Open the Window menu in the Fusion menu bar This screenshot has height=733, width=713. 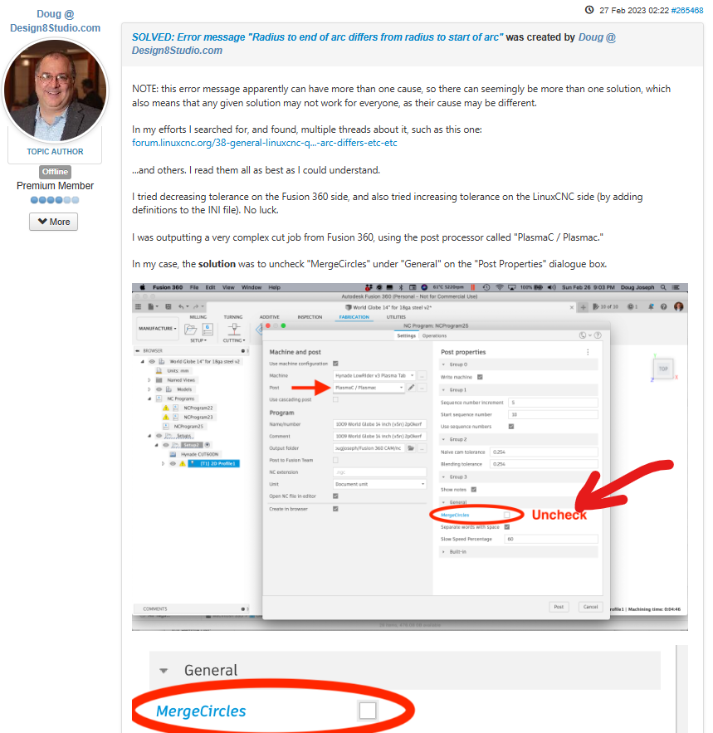(x=251, y=287)
